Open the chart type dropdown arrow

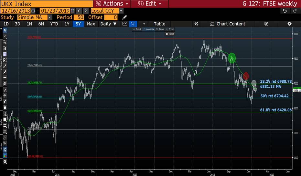point(144,24)
